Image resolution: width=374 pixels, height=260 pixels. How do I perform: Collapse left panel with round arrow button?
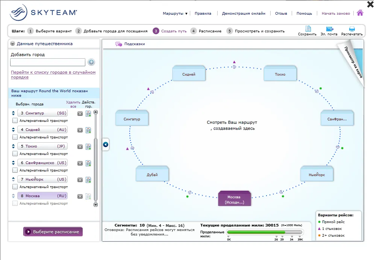coord(106,144)
